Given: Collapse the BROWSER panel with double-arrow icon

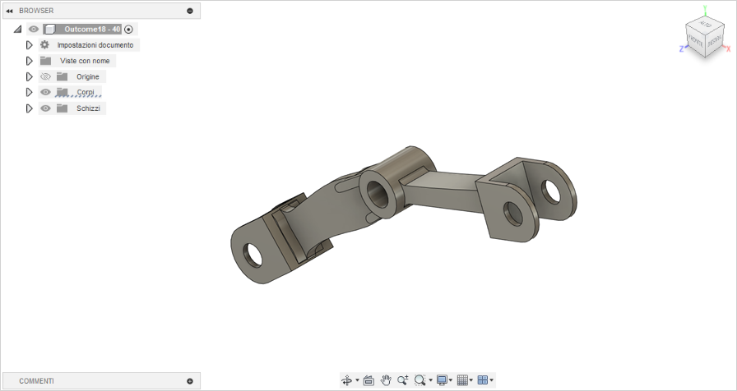Looking at the screenshot, I should pyautogui.click(x=9, y=11).
